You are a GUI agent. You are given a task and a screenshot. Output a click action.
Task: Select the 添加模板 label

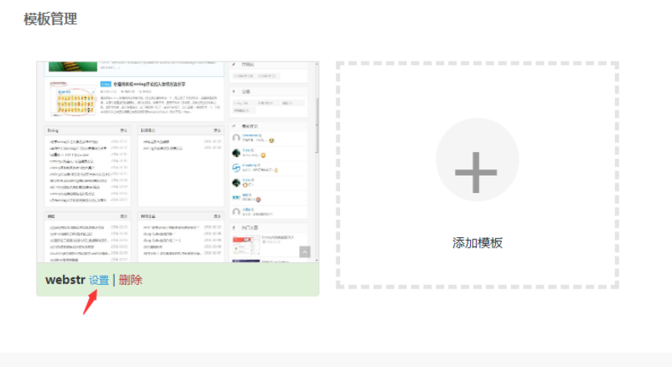[x=478, y=243]
